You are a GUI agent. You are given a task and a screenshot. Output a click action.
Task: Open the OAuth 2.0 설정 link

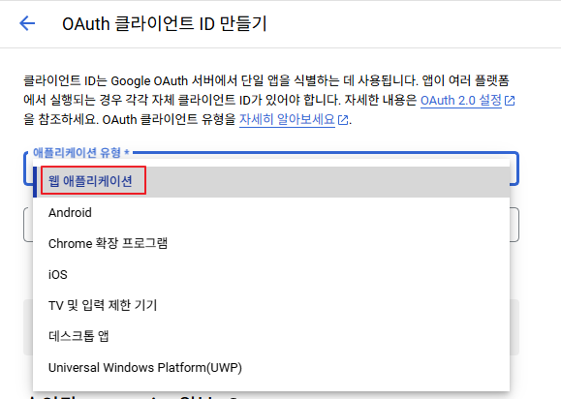click(x=461, y=101)
